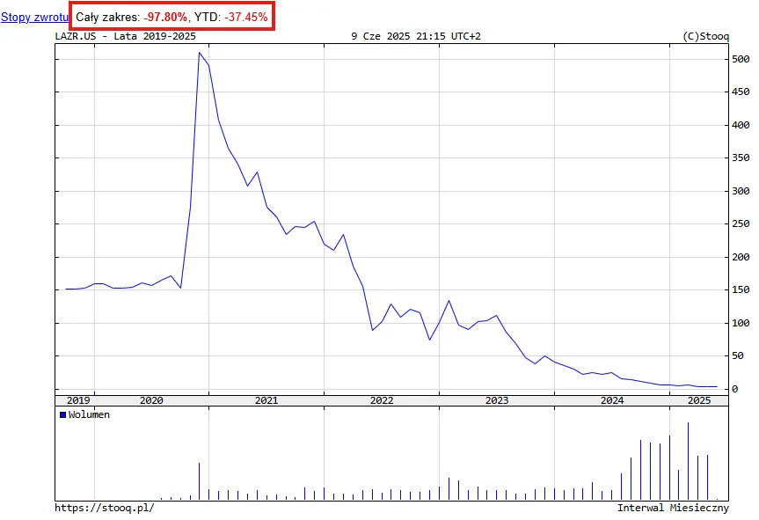Open the Stopy zwrotu link

point(34,17)
